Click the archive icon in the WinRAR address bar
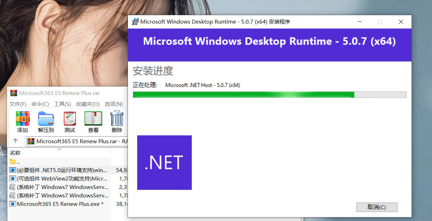 point(31,141)
